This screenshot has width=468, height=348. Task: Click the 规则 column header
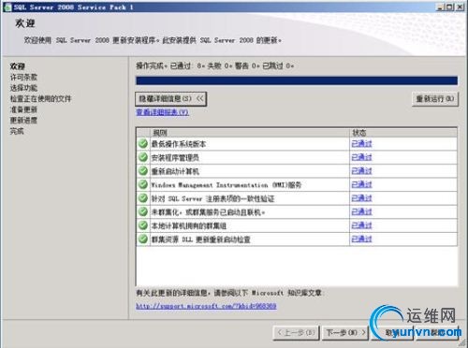click(250, 133)
